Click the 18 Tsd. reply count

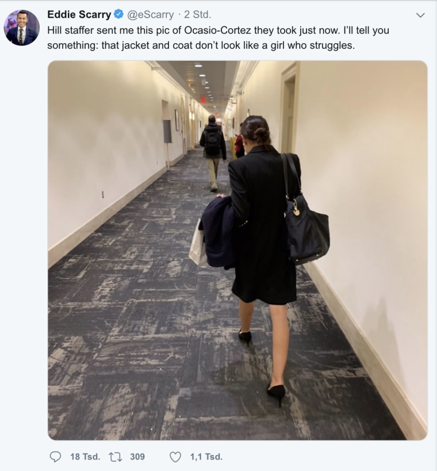pyautogui.click(x=85, y=457)
